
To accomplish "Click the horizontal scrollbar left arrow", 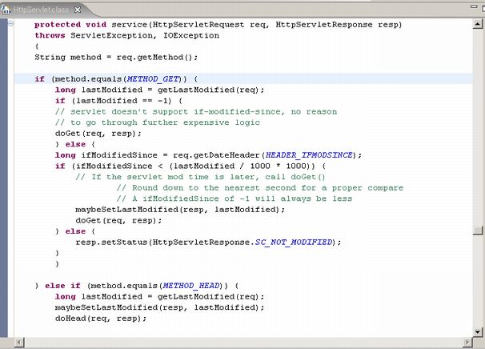I will click(19, 342).
